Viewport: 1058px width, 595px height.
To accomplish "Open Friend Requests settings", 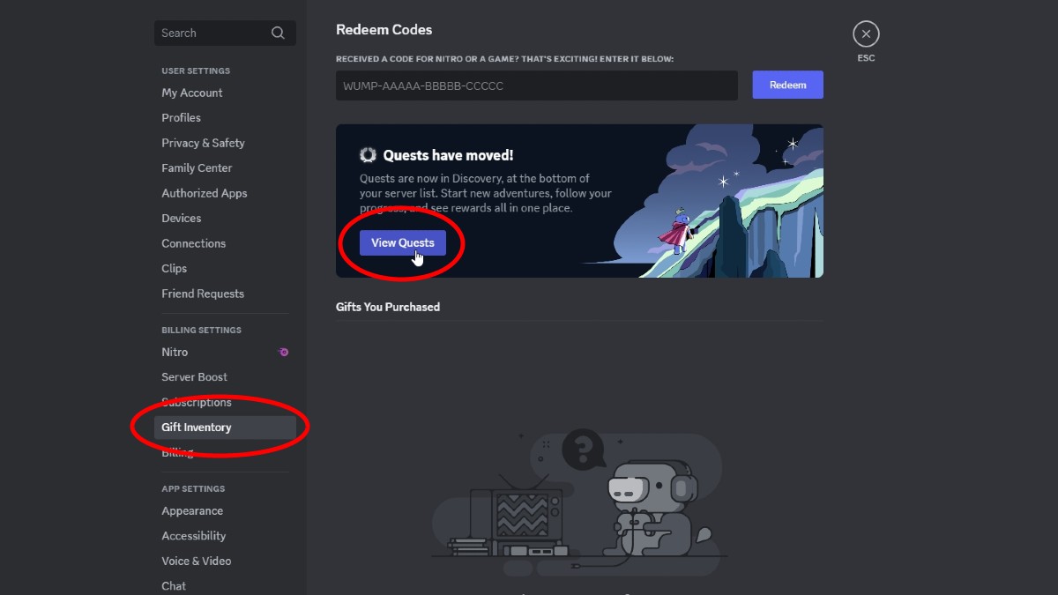I will tap(203, 294).
